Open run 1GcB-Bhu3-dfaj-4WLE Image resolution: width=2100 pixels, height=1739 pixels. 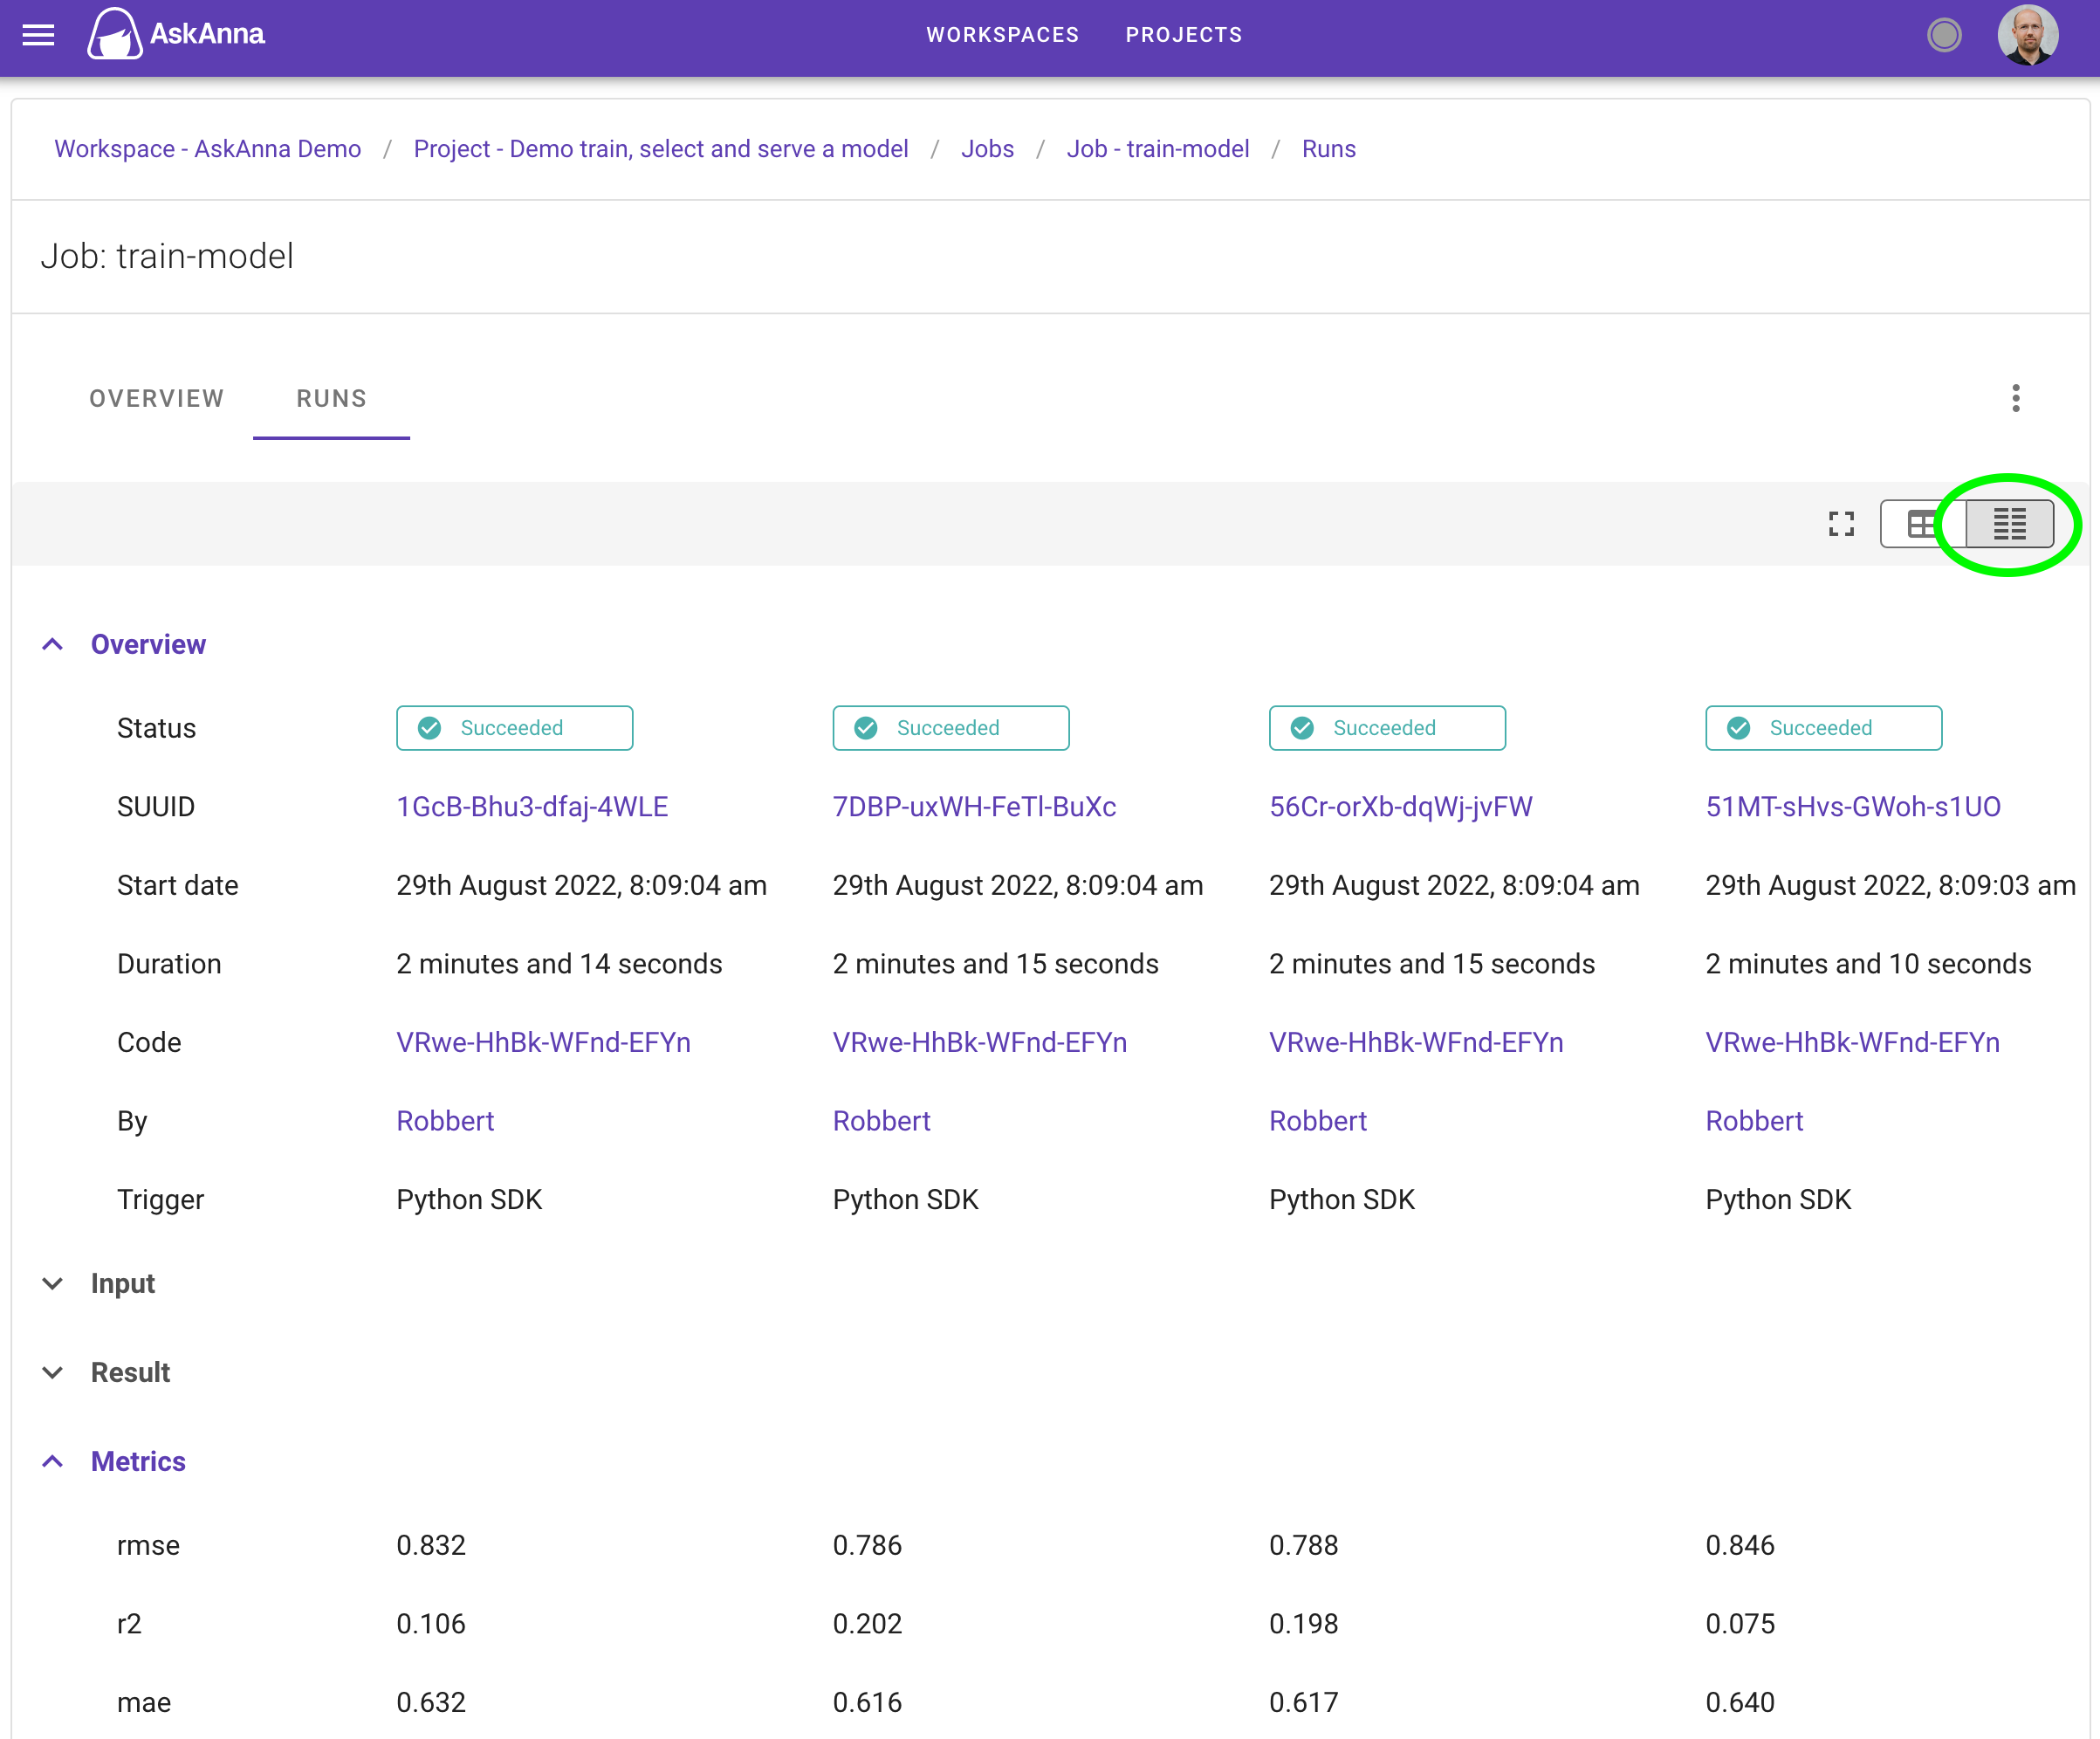(532, 806)
